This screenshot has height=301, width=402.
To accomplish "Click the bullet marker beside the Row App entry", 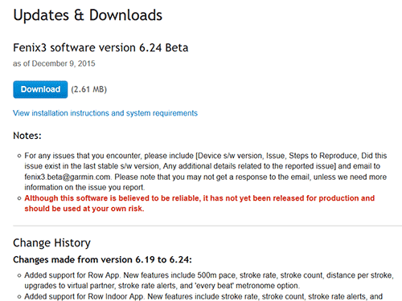I will coord(19,275).
